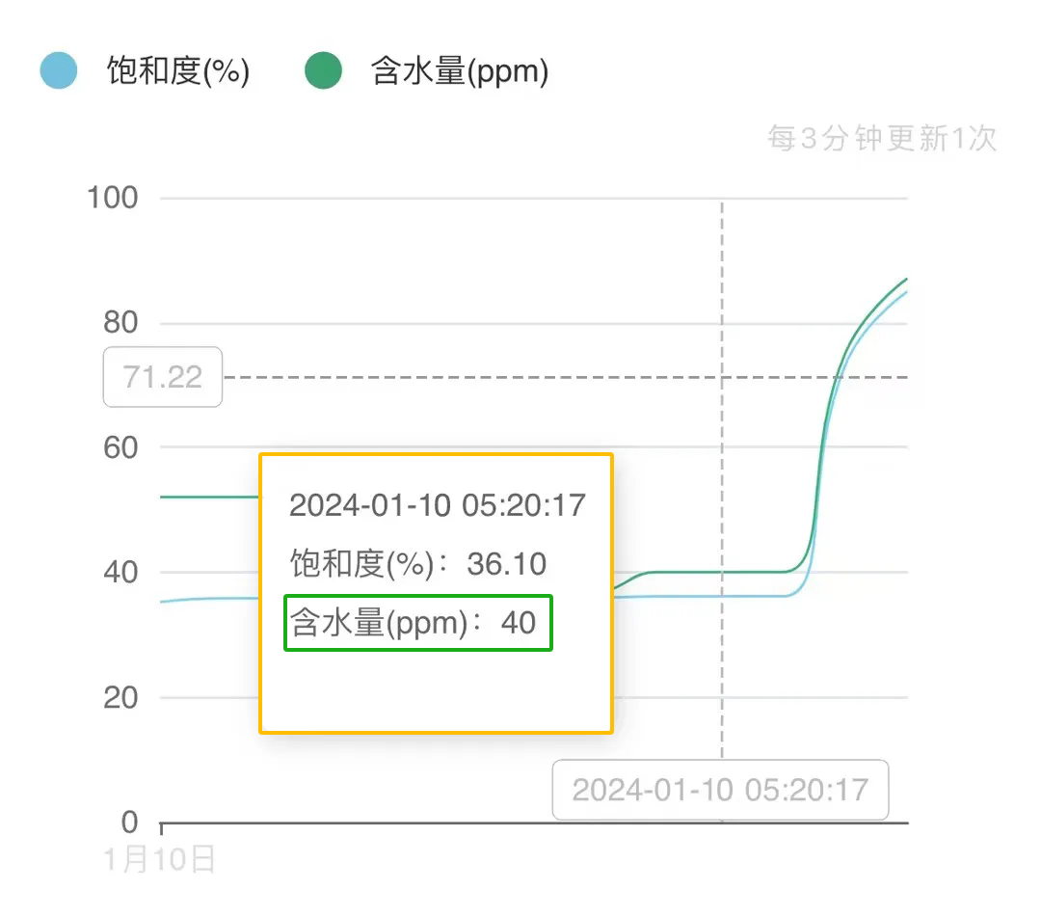
Task: Click the 20 y-axis tick label
Action: tap(120, 697)
